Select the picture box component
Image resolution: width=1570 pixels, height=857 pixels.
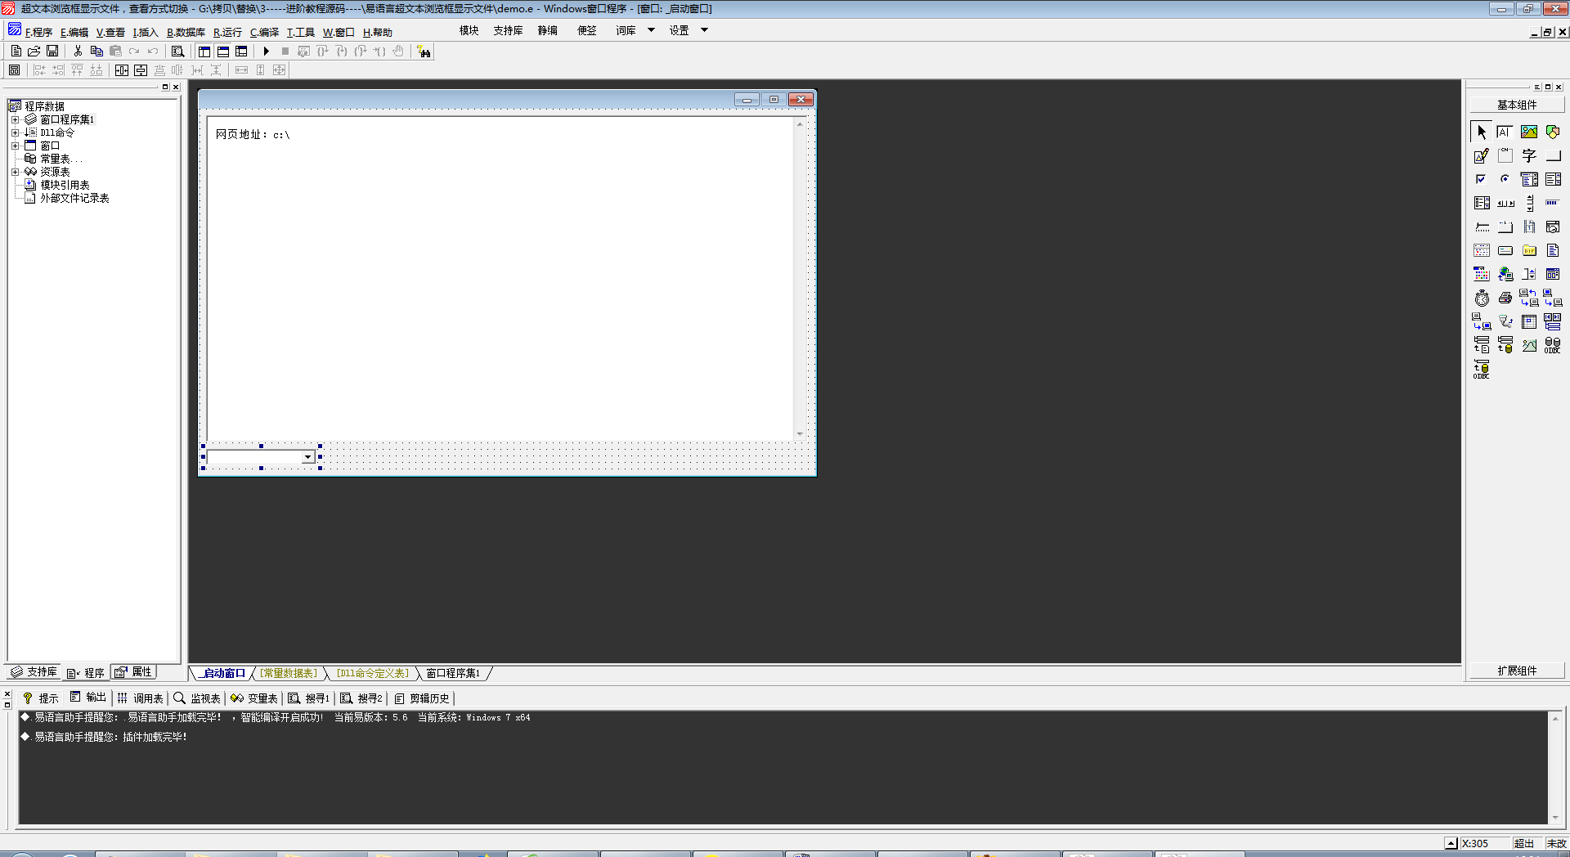tap(1529, 132)
